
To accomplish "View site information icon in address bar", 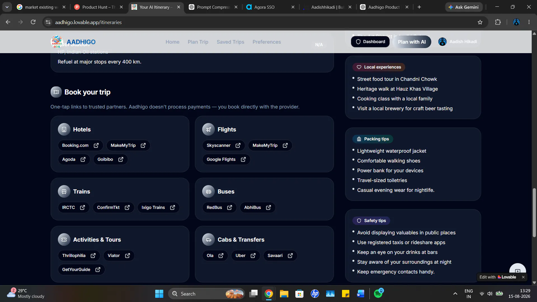I will [x=48, y=22].
